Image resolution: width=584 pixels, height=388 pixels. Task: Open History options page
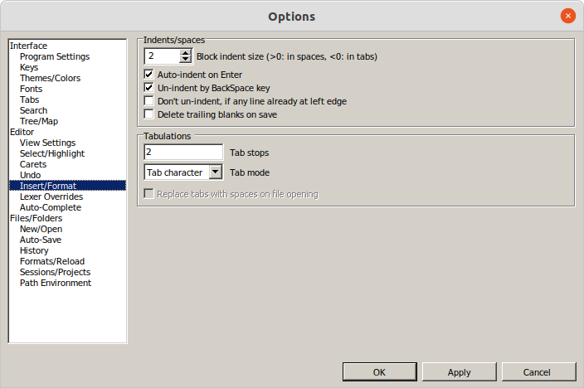tap(34, 250)
